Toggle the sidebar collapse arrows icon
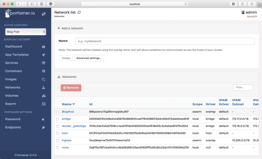 (44, 14)
